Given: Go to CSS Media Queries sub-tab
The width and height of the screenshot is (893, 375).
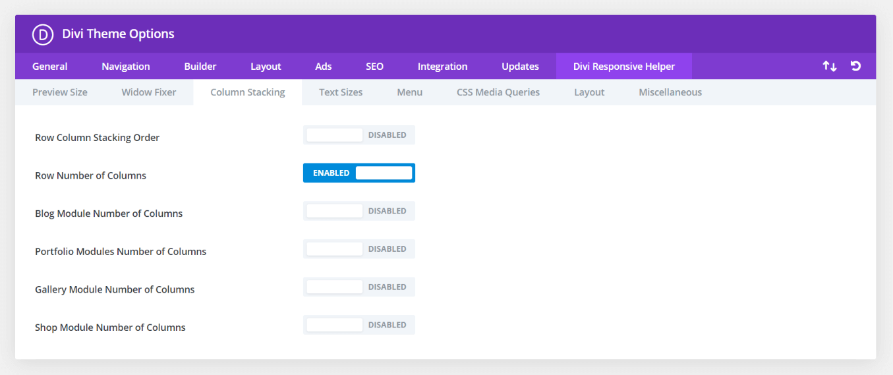Looking at the screenshot, I should [x=498, y=92].
